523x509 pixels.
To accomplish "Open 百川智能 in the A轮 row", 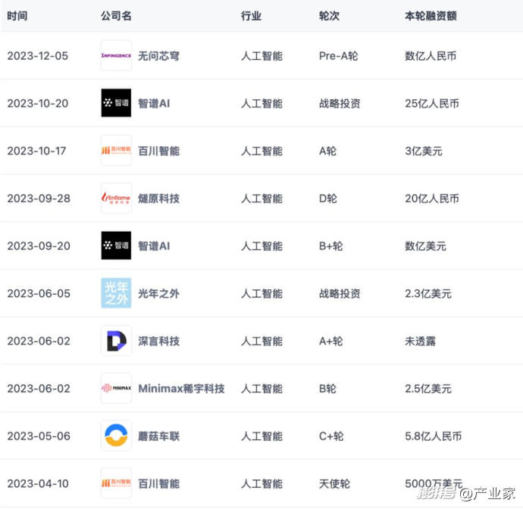I will click(158, 151).
